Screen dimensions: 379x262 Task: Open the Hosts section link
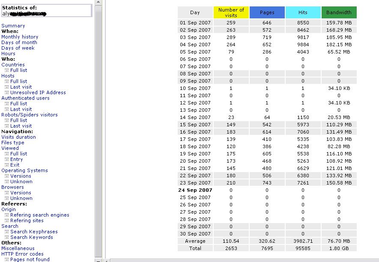click(x=8, y=76)
